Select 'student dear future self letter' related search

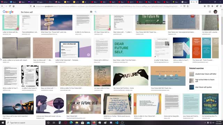pyautogui.click(x=206, y=74)
